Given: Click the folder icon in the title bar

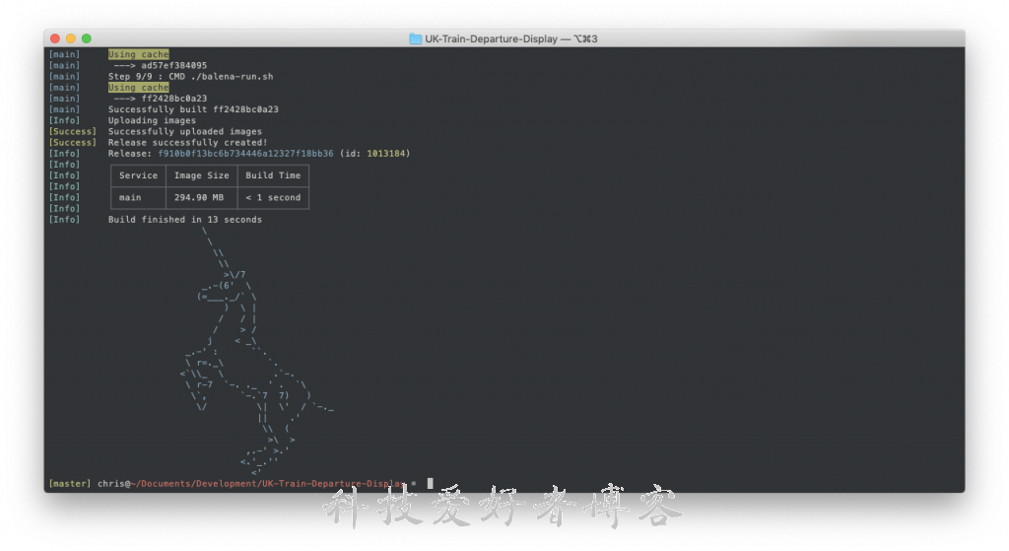Looking at the screenshot, I should pyautogui.click(x=416, y=38).
